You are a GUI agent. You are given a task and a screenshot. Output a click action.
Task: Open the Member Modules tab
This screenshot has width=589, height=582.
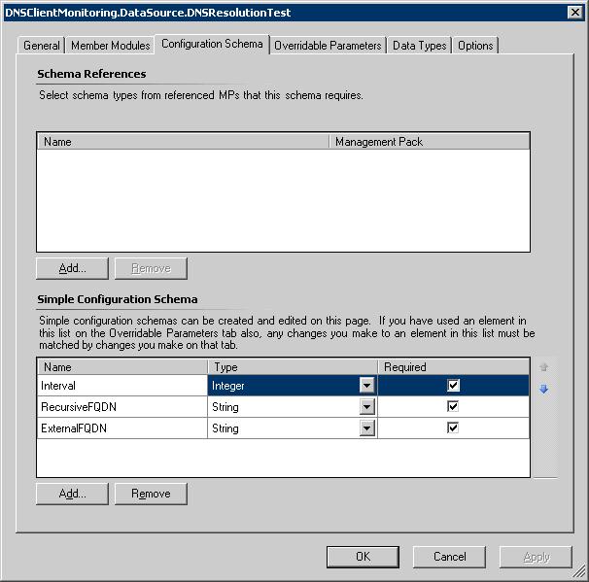[111, 46]
